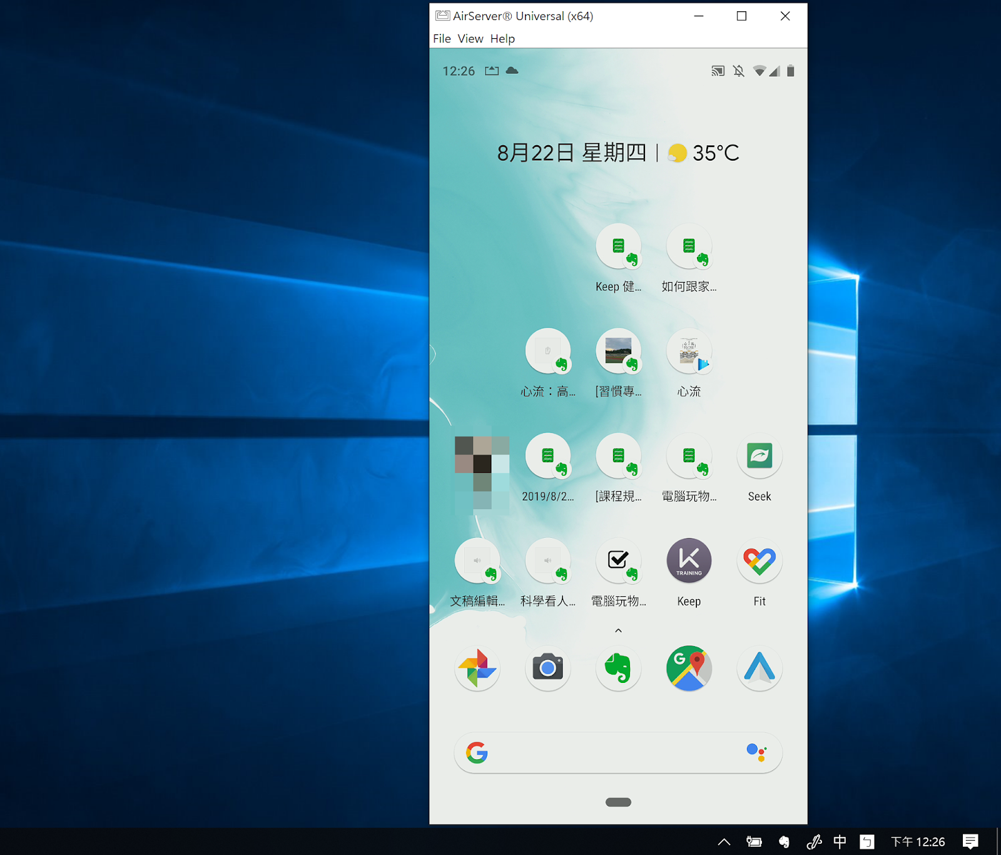Tap the screenshot notification icon in the status bar
This screenshot has width=1001, height=855.
coord(492,71)
